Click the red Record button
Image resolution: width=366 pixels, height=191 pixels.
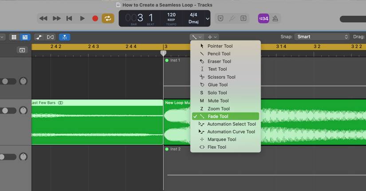pos(95,19)
